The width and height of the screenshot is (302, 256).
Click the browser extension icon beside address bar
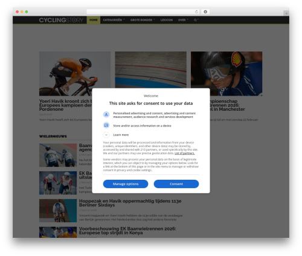click(205, 11)
